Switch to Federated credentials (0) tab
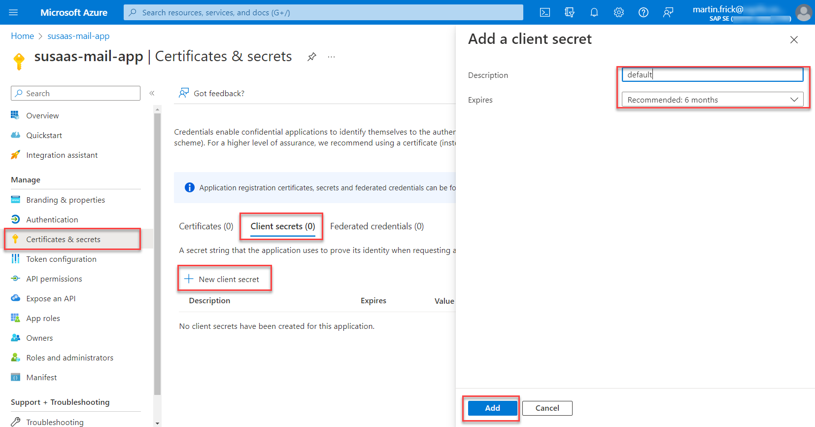 (376, 226)
